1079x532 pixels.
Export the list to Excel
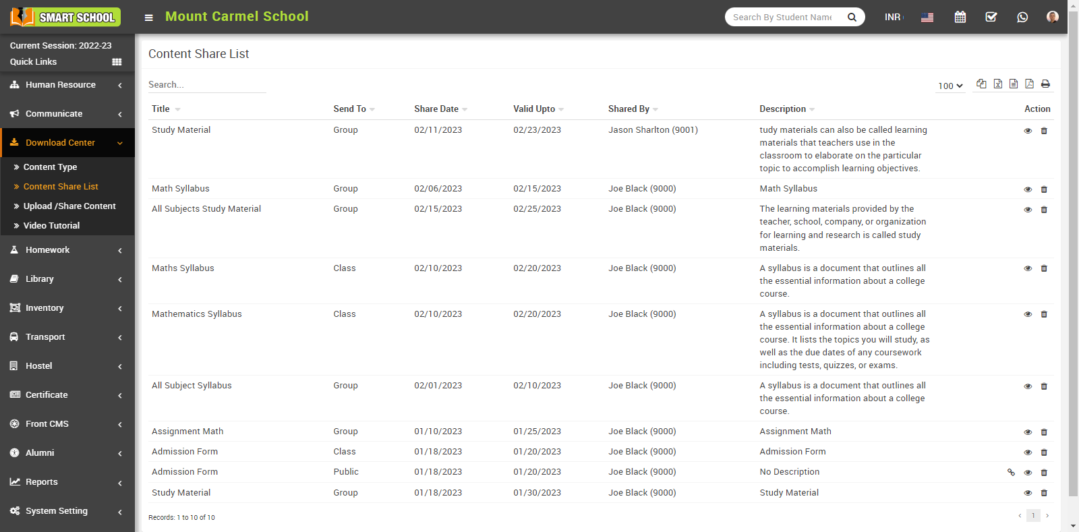tap(997, 84)
